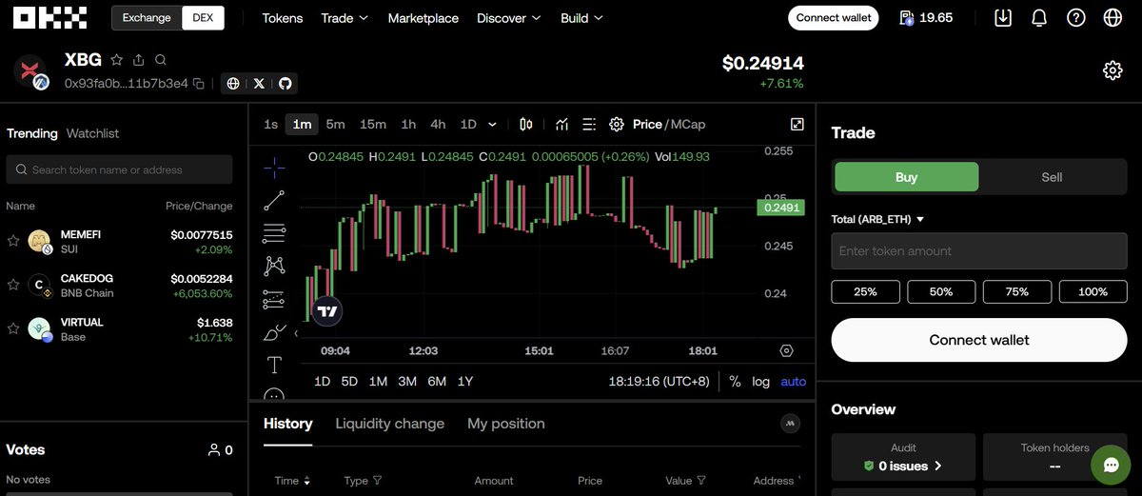
Task: Click Connect wallet in Trade panel
Action: point(979,340)
